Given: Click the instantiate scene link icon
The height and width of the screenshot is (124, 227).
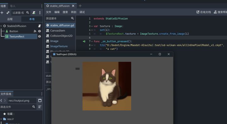Looking at the screenshot, I should coord(8,13).
